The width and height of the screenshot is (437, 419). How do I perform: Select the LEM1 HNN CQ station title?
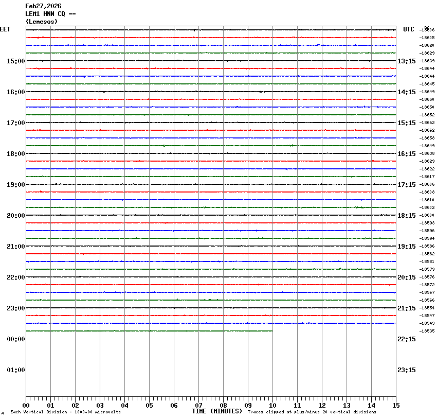(x=50, y=14)
